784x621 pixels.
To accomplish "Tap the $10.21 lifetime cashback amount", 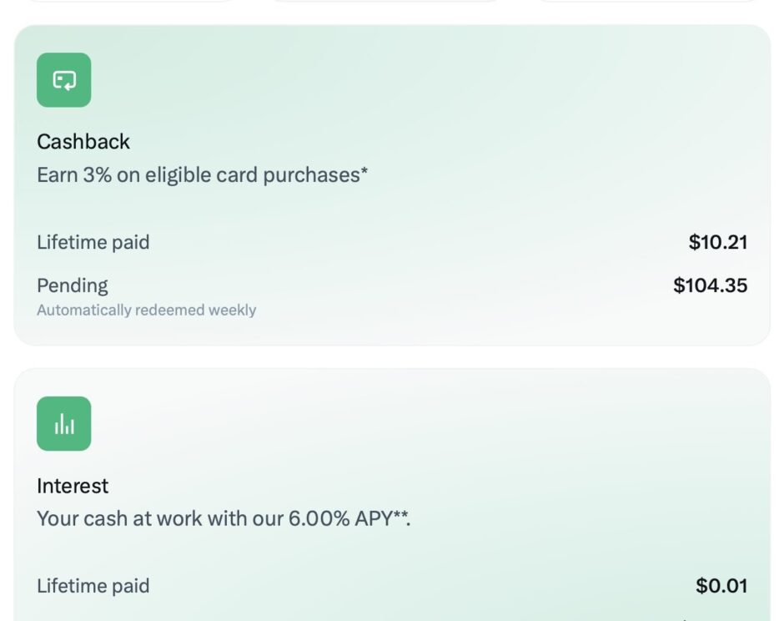I will [x=718, y=242].
